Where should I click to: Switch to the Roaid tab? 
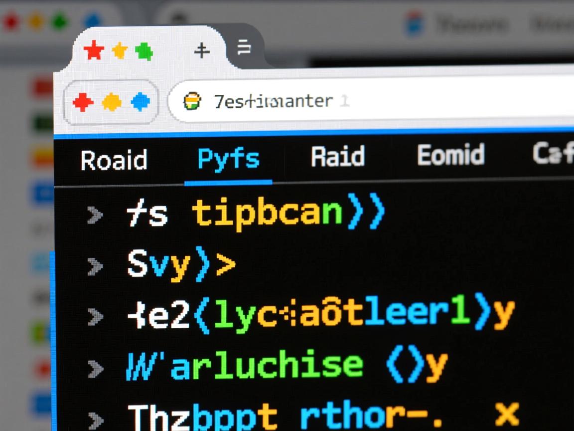click(114, 160)
